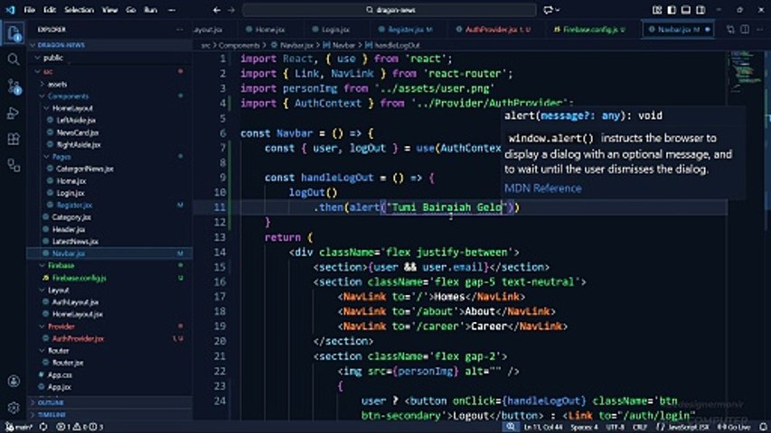The height and width of the screenshot is (433, 771).
Task: Click the VS Code logo icon
Action: pos(10,10)
